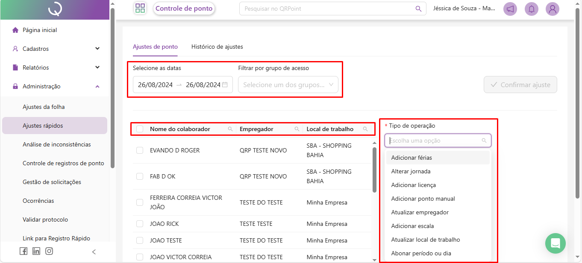Click the search icon in Nome do colaborador column

[x=230, y=129]
